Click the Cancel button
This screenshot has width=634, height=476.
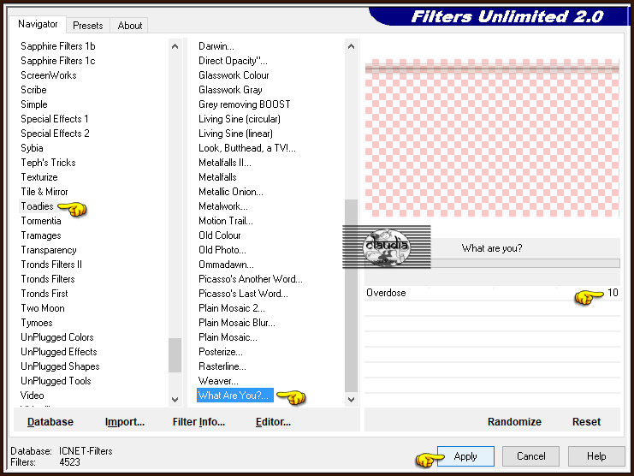click(530, 456)
